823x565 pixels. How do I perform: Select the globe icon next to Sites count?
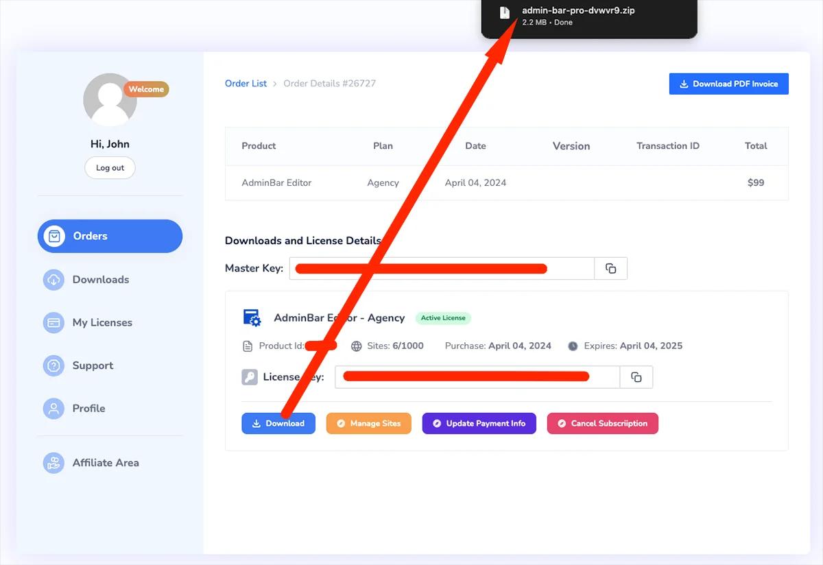(x=357, y=346)
